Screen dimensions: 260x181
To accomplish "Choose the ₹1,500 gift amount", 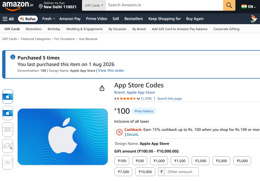I will click(180, 161).
